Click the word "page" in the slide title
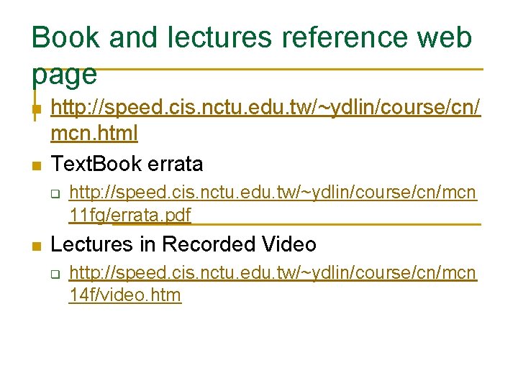Viewport: 518px width, 388px height. pos(64,74)
